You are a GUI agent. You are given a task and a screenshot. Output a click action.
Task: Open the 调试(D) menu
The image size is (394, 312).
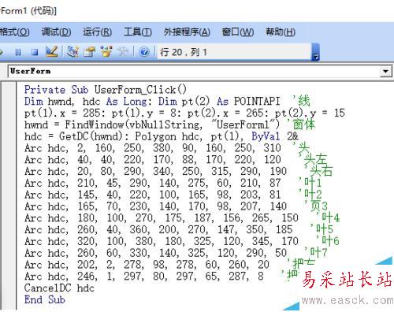click(x=56, y=32)
